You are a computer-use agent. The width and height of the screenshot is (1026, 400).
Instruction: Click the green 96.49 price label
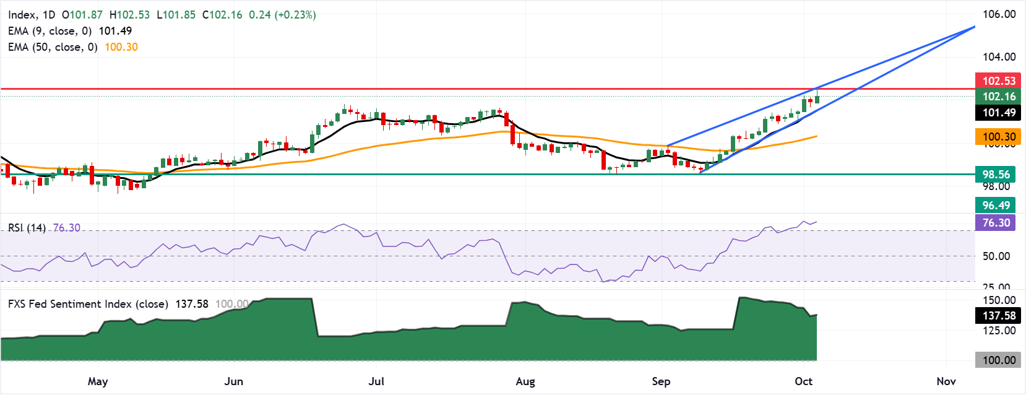(x=995, y=205)
